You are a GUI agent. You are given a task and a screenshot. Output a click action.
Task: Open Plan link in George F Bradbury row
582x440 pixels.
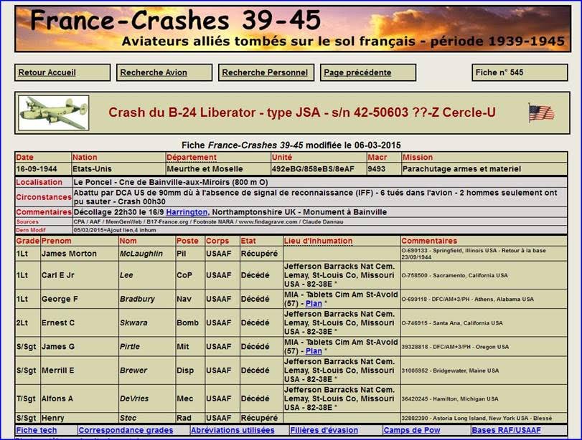tap(313, 304)
